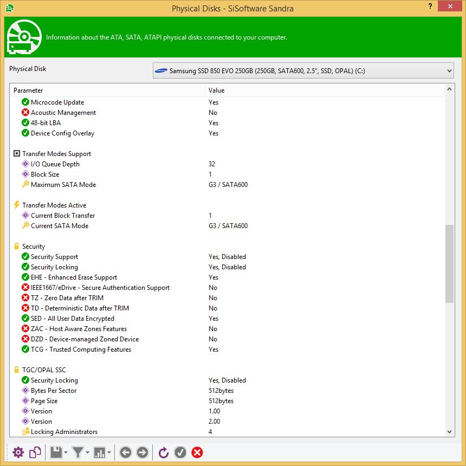The height and width of the screenshot is (466, 466).
Task: Click the vertical scrollbar thumb
Action: click(x=449, y=264)
